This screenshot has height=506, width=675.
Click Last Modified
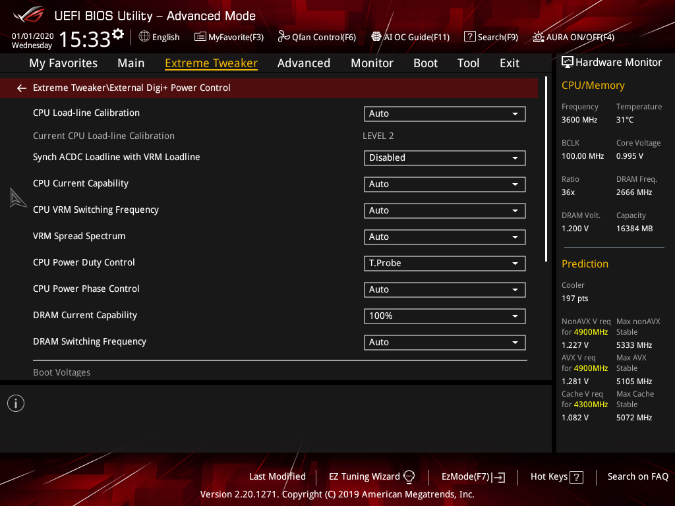[278, 477]
